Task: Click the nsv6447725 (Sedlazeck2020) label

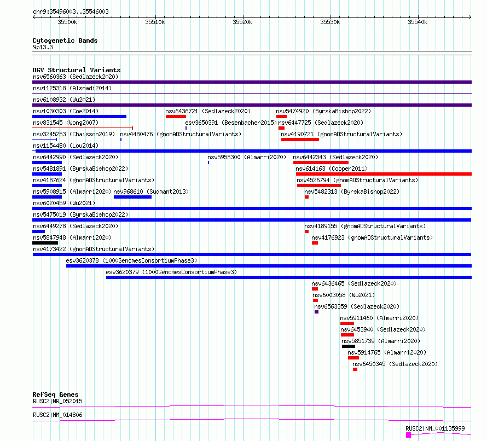Action: point(321,123)
